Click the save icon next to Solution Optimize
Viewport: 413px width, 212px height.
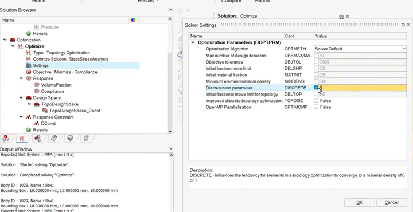coord(341,17)
